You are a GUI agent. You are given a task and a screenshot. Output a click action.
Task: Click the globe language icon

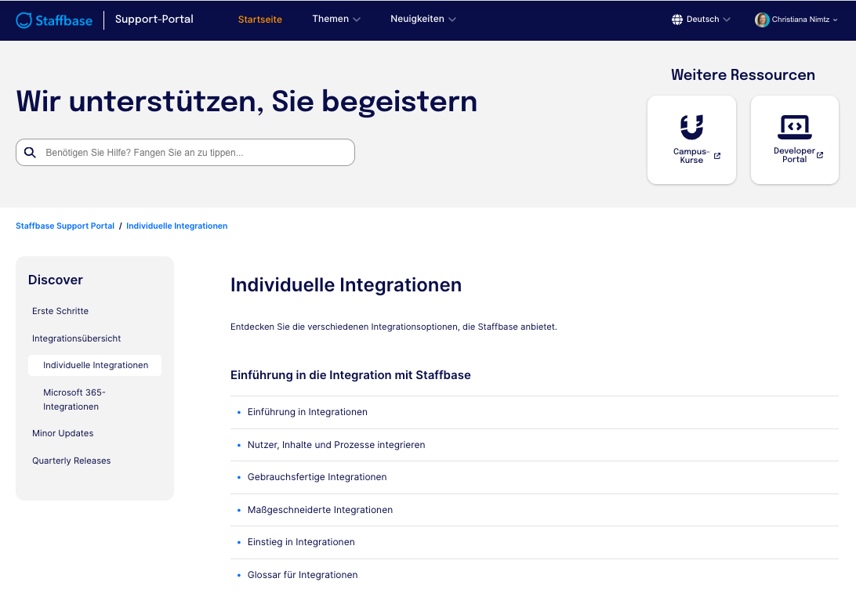click(x=677, y=20)
